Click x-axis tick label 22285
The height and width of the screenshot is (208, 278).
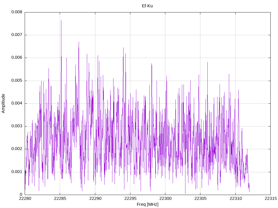[x=60, y=199]
